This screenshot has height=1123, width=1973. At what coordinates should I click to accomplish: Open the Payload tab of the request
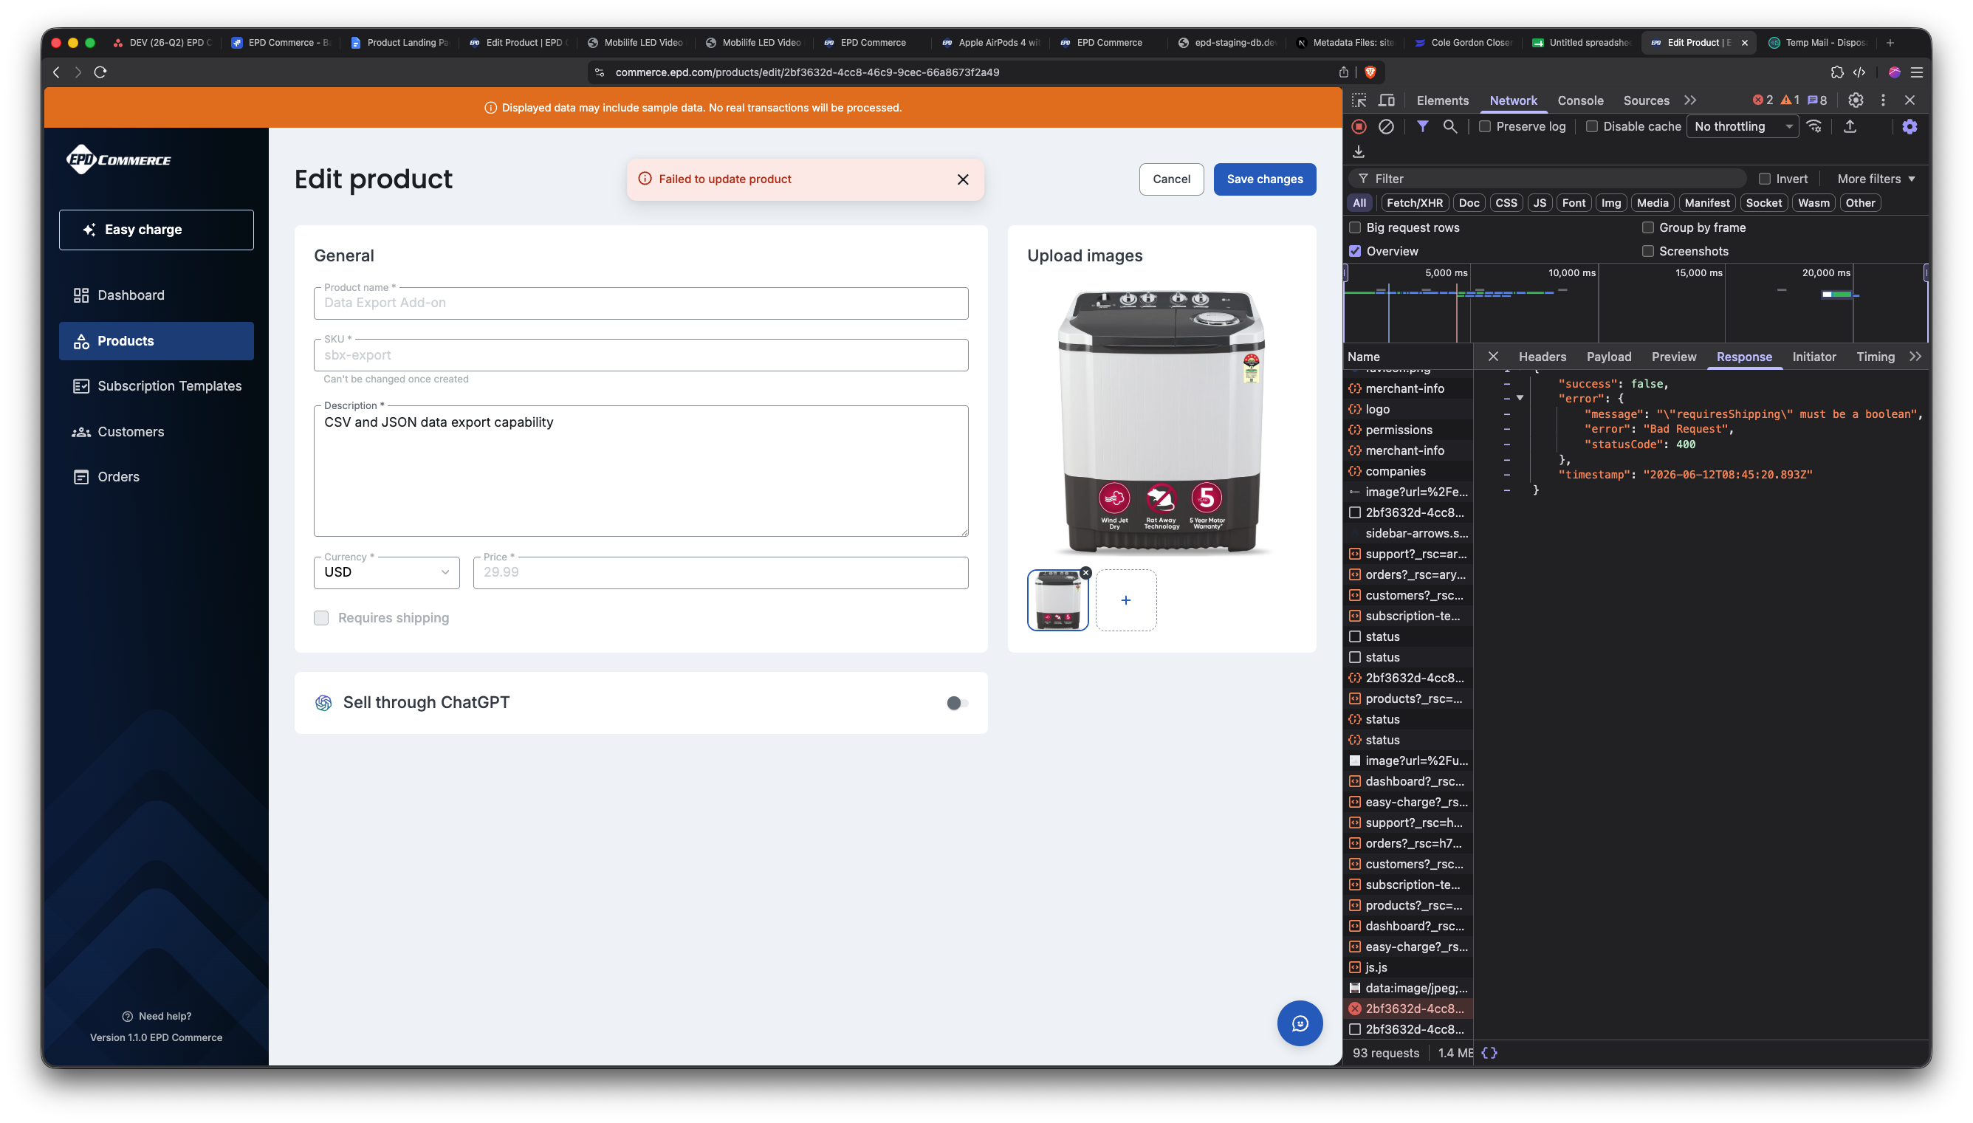tap(1608, 357)
